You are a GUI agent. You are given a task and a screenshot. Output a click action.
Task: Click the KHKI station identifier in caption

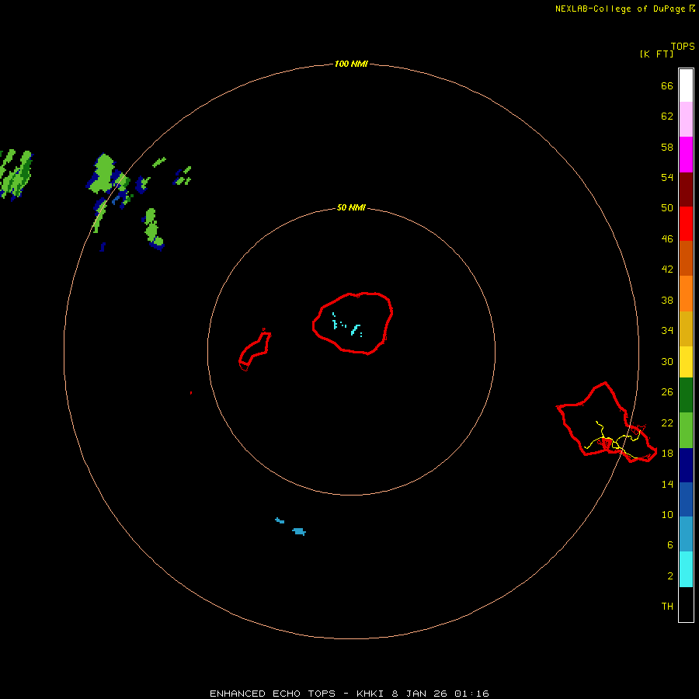pyautogui.click(x=370, y=694)
